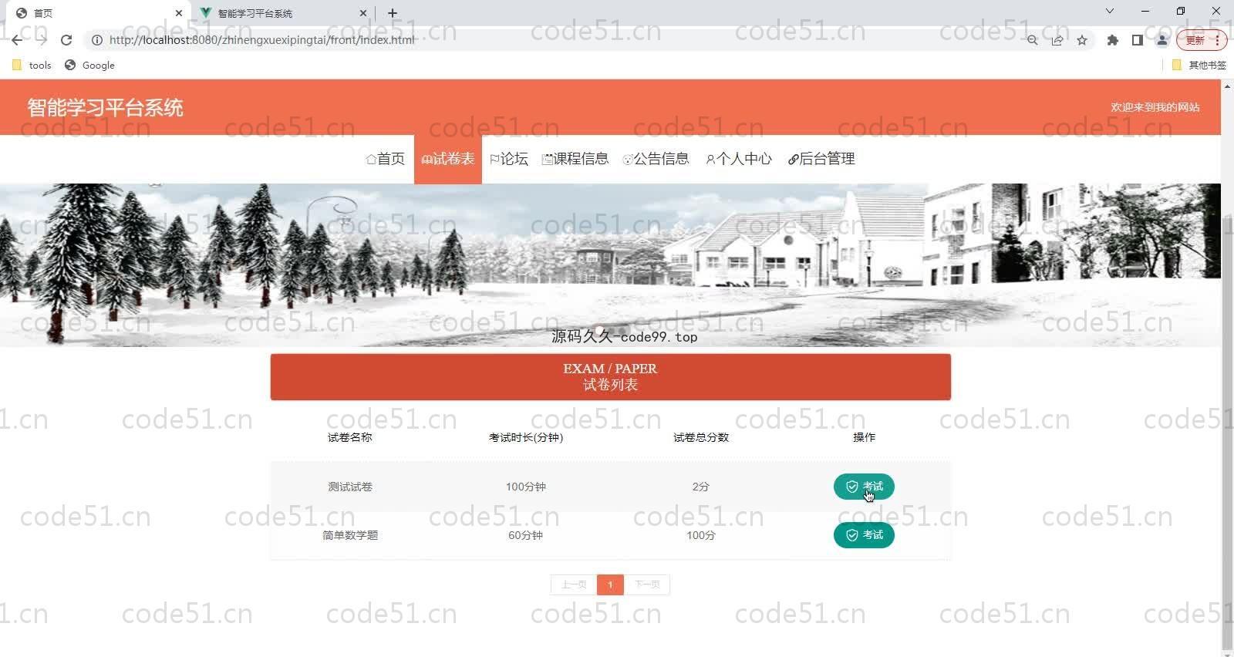Click the 试卷列表 section header banner

coord(610,377)
